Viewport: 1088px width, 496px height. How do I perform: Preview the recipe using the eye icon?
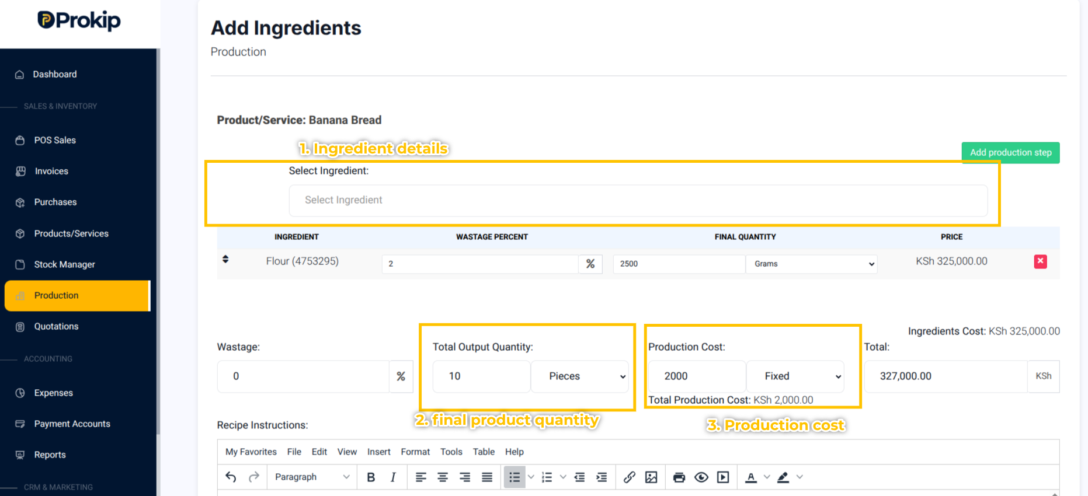point(701,477)
